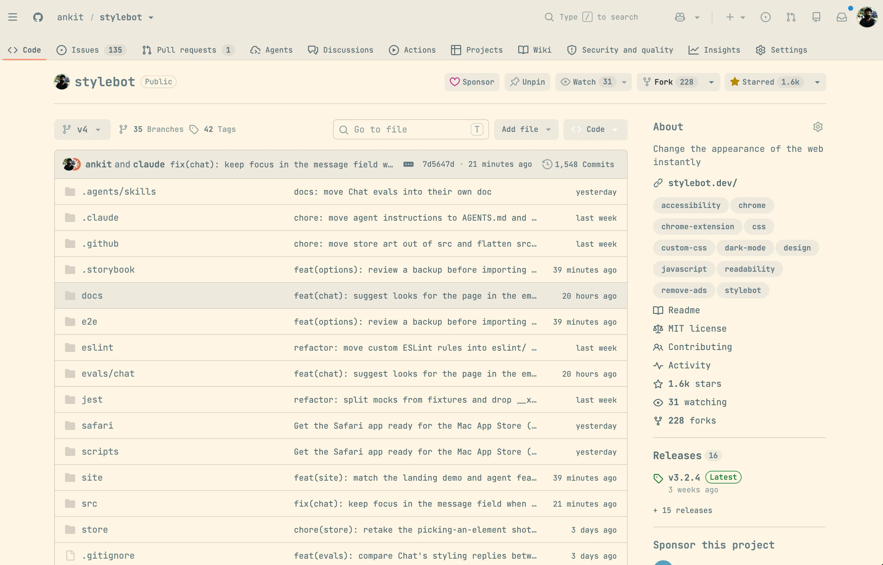Click the docs folder icon

[x=70, y=296]
